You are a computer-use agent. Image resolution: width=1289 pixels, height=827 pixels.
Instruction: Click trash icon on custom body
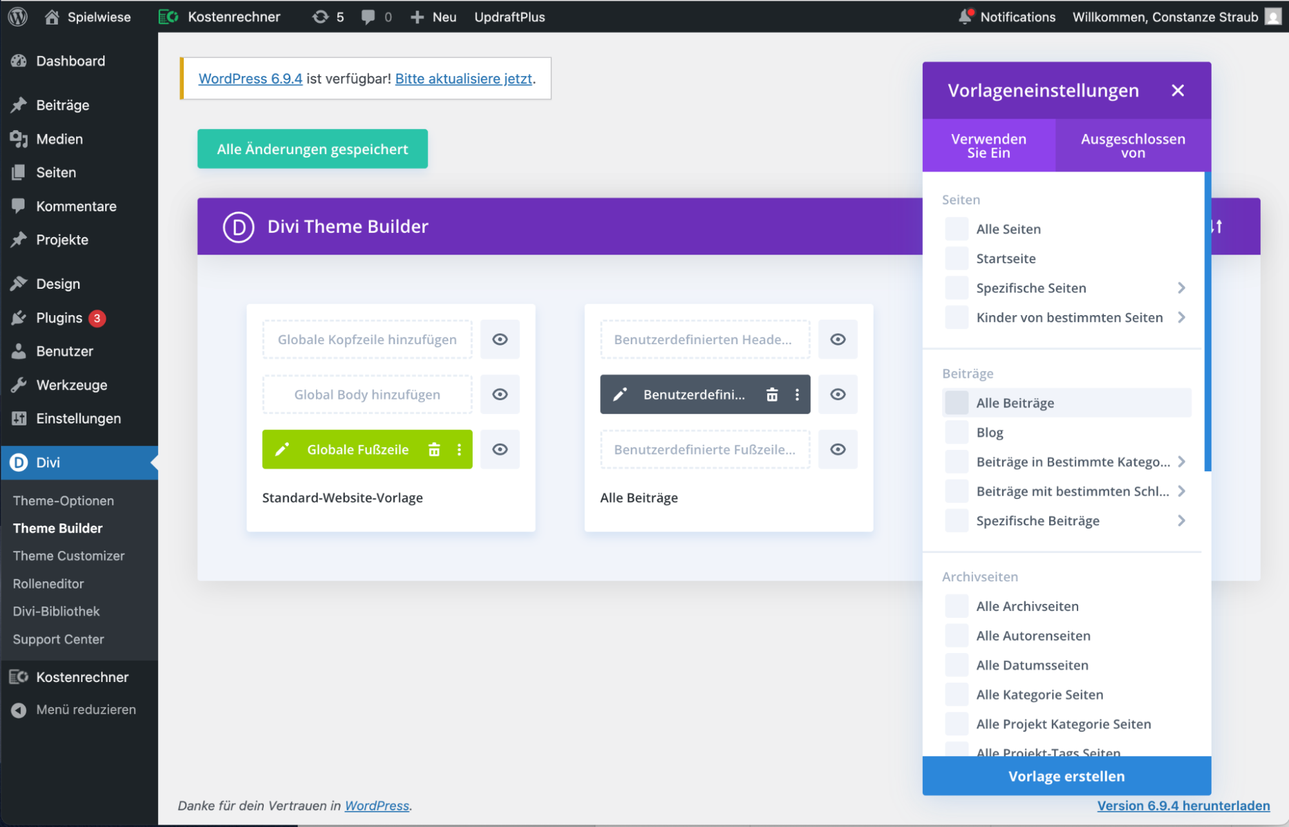772,394
